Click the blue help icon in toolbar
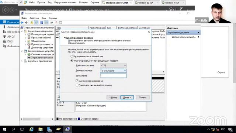236x133 pixels. pyautogui.click(x=42, y=23)
